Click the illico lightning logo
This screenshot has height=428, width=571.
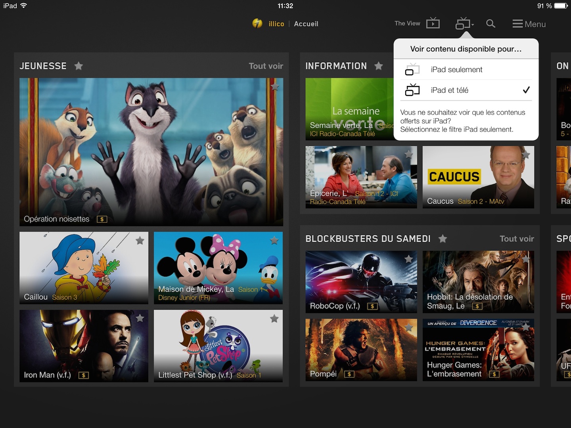[257, 24]
